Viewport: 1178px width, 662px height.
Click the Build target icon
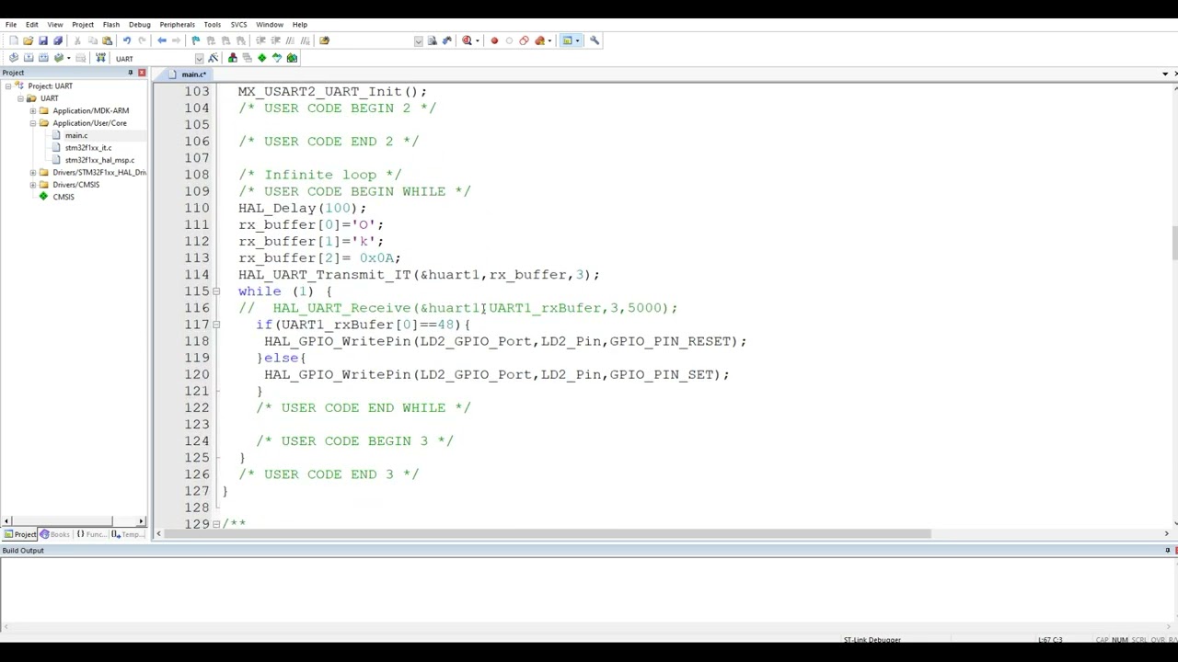28,58
